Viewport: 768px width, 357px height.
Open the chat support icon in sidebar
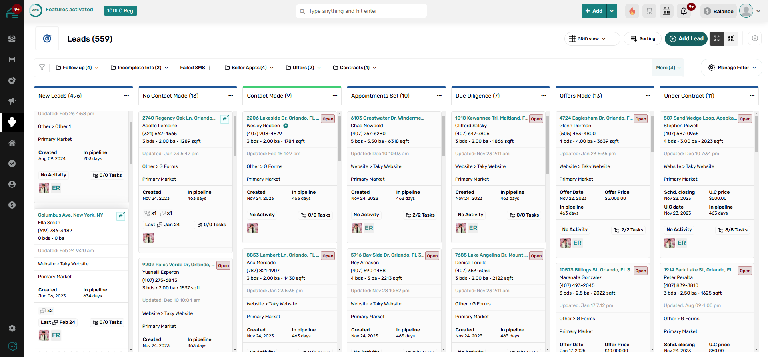click(12, 346)
